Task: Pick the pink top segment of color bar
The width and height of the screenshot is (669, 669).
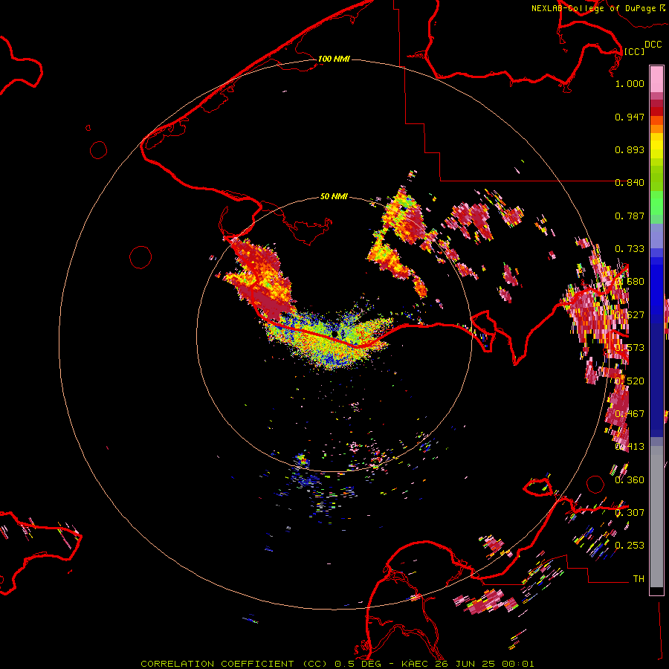Action: 656,80
